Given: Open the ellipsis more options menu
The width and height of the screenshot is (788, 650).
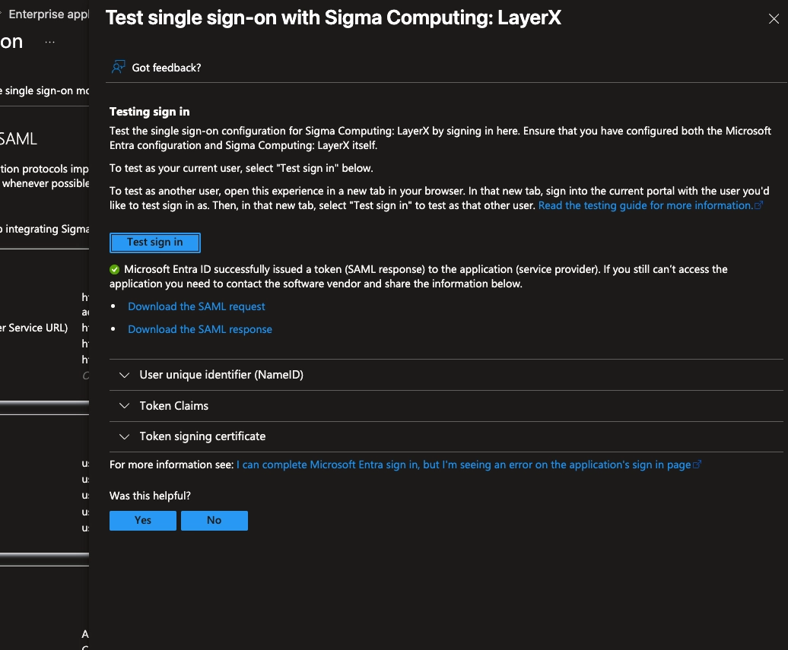Looking at the screenshot, I should pyautogui.click(x=49, y=43).
